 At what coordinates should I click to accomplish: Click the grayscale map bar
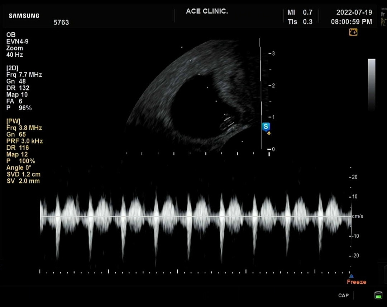372,85
